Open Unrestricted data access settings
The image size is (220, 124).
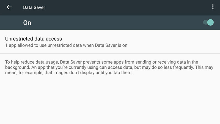(x=66, y=42)
